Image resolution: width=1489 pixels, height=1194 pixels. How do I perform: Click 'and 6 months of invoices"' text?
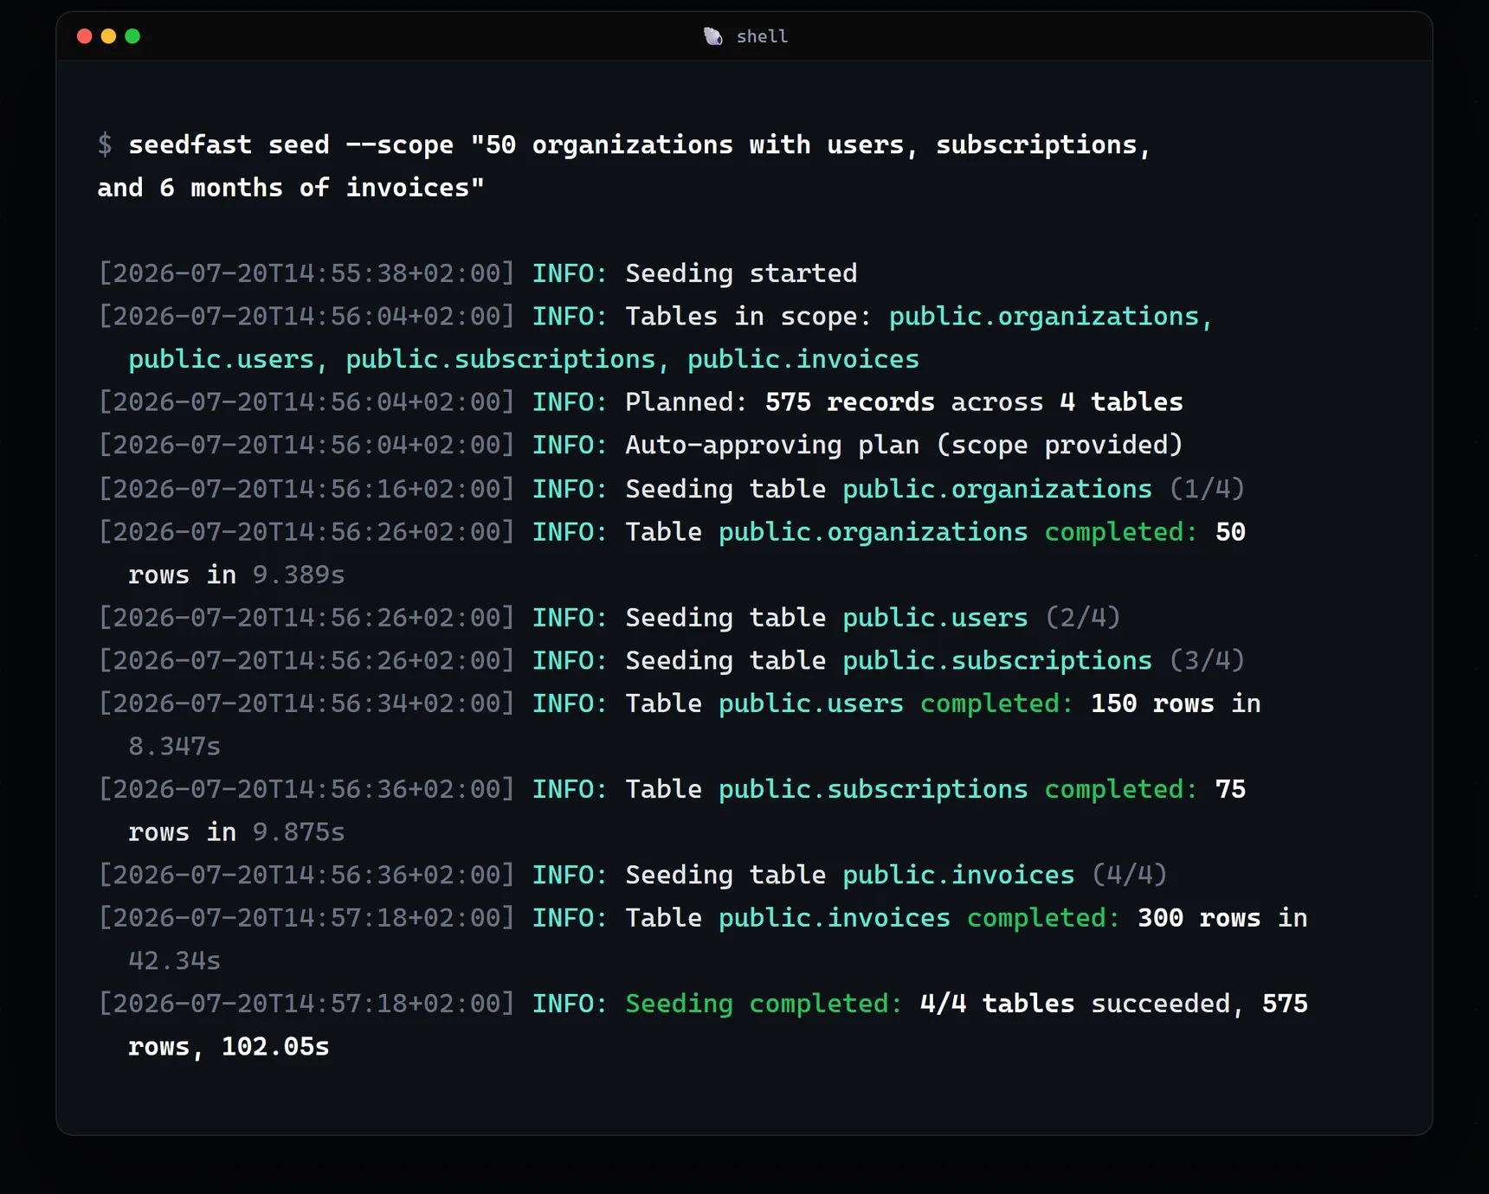point(291,188)
